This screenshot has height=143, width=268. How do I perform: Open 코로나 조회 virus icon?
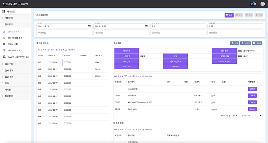tap(4, 44)
